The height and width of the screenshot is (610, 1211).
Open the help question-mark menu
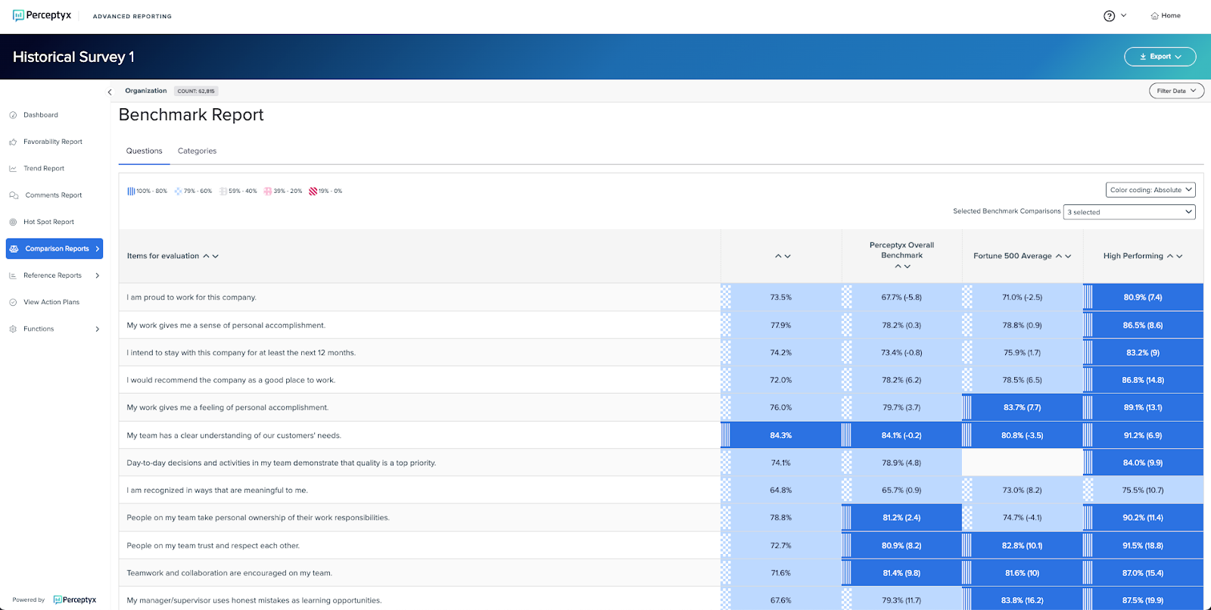pos(1114,16)
